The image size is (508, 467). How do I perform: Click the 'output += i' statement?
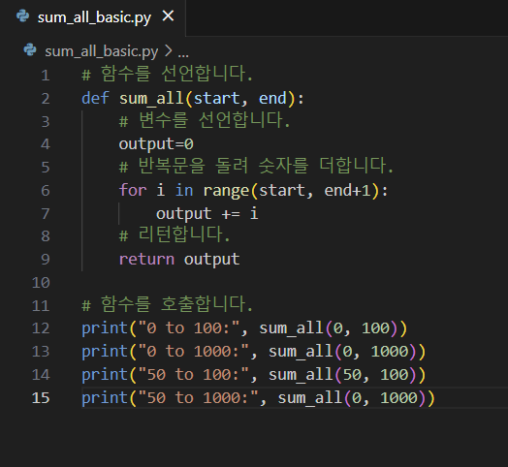click(207, 214)
